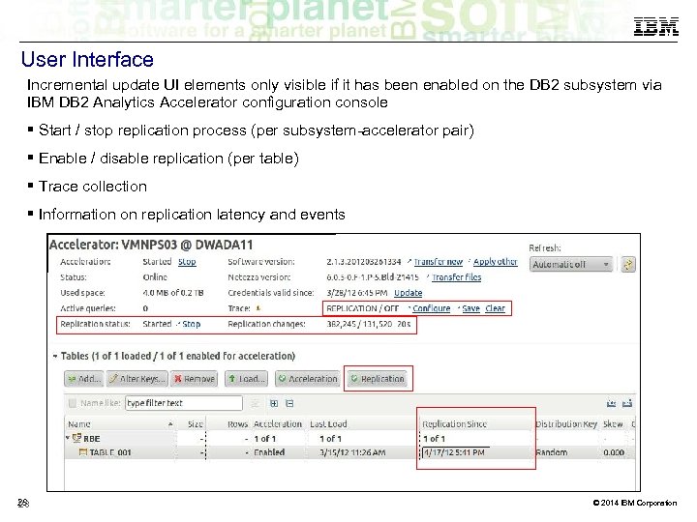697x522 pixels.
Task: Click the last export icon right of the filter bar
Action: pyautogui.click(x=627, y=403)
